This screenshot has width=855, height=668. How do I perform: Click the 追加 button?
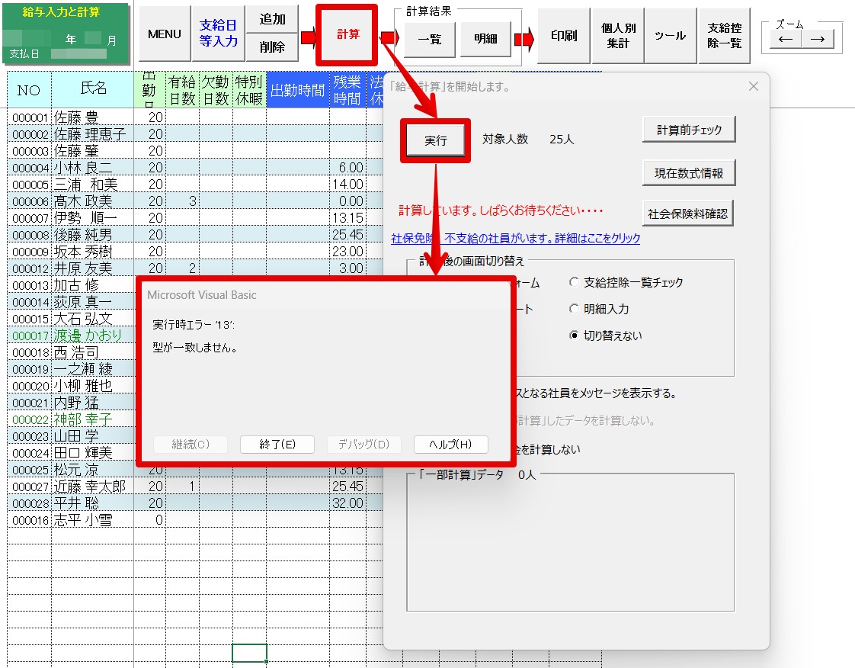pos(272,20)
